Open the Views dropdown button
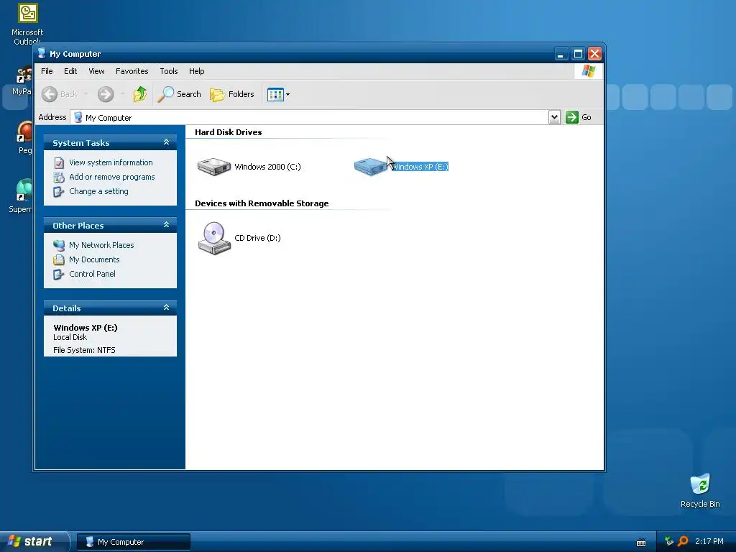736x552 pixels. (x=278, y=94)
